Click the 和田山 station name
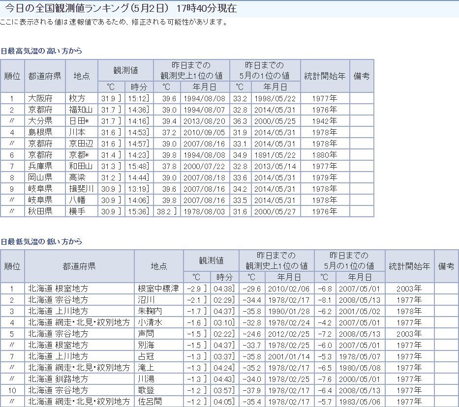 point(81,166)
